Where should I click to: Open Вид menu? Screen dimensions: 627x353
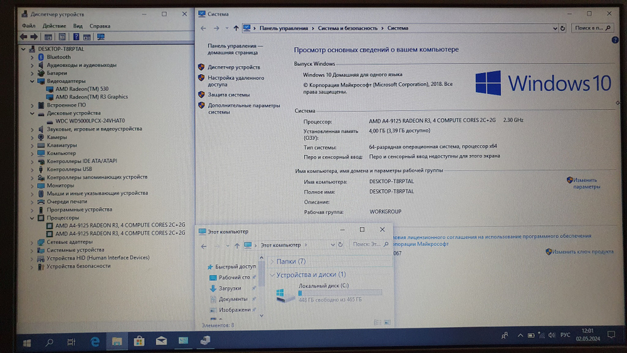coord(78,26)
